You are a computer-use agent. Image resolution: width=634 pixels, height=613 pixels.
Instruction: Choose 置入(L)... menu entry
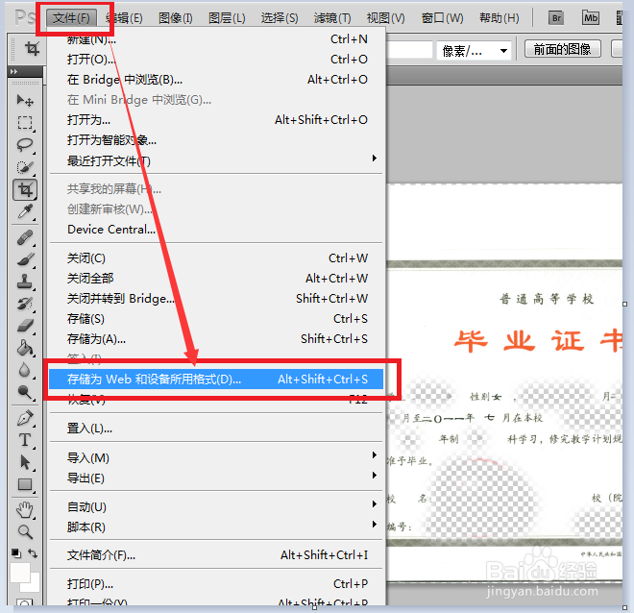coord(216,429)
